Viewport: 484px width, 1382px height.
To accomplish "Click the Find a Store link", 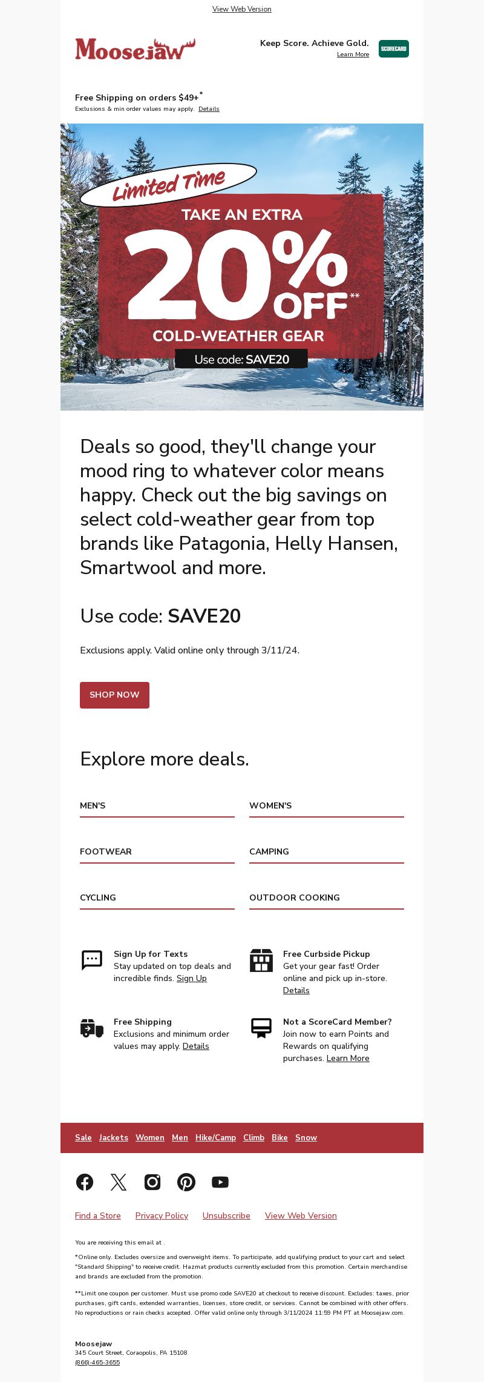I will tap(98, 1215).
